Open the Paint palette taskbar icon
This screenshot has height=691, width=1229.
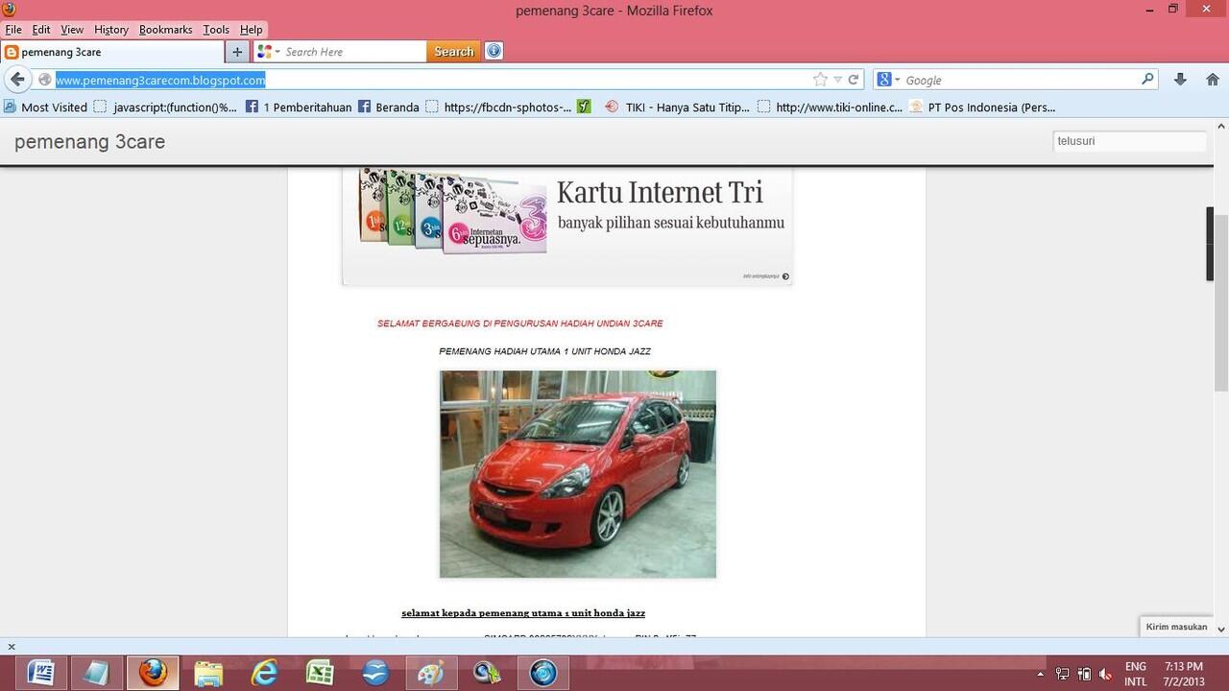click(x=430, y=673)
